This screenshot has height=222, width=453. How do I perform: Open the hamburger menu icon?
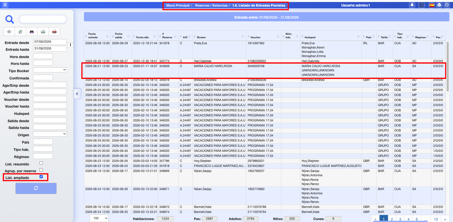(5, 5)
